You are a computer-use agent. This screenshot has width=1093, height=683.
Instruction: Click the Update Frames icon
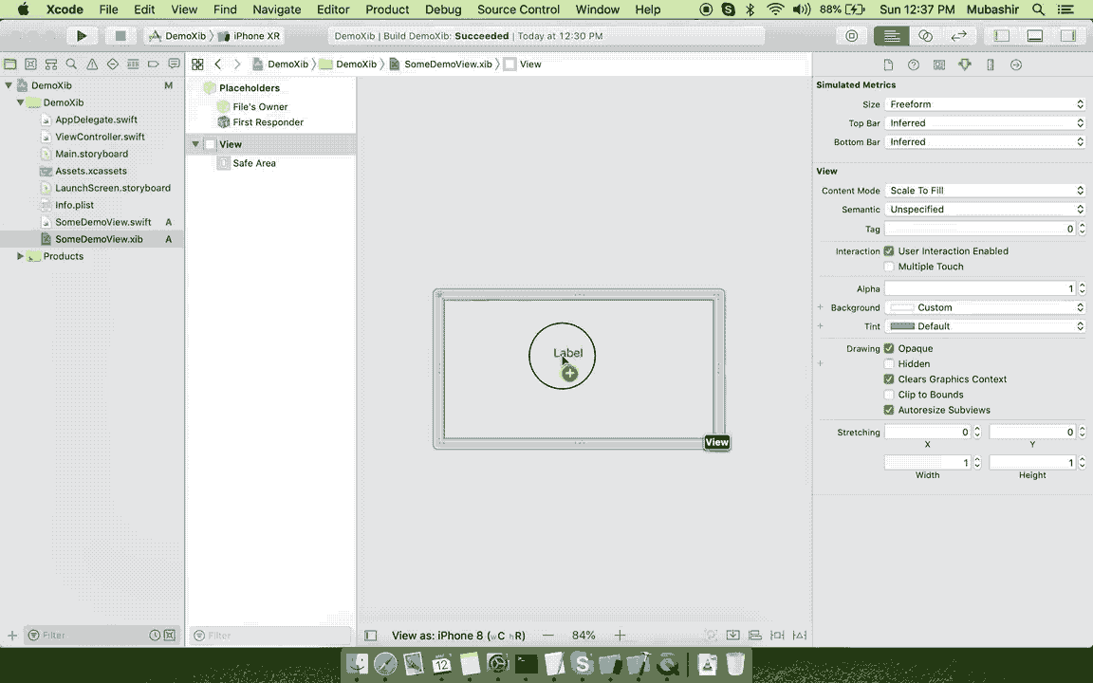(712, 636)
